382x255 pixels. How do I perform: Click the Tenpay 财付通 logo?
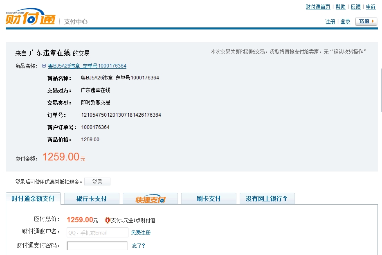point(30,17)
